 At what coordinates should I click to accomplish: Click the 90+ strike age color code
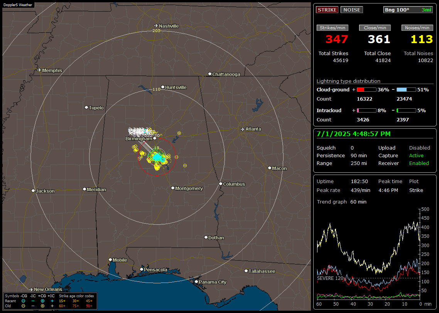coord(89,306)
